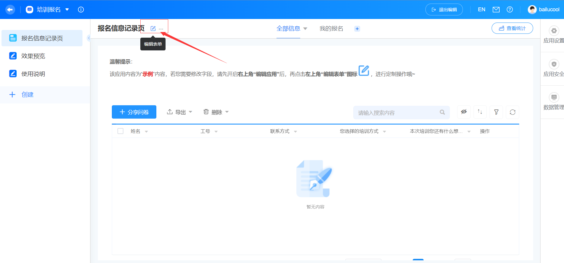Expand the 全部信息 tab dropdown arrow
The width and height of the screenshot is (564, 263).
tap(305, 29)
